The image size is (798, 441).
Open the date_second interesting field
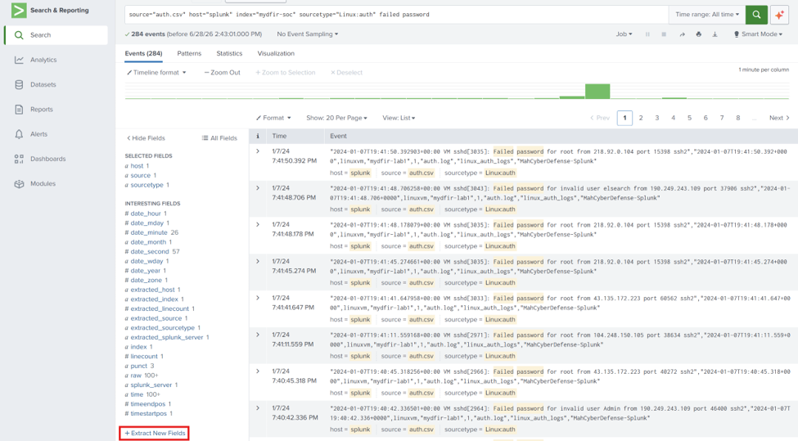[x=149, y=252]
